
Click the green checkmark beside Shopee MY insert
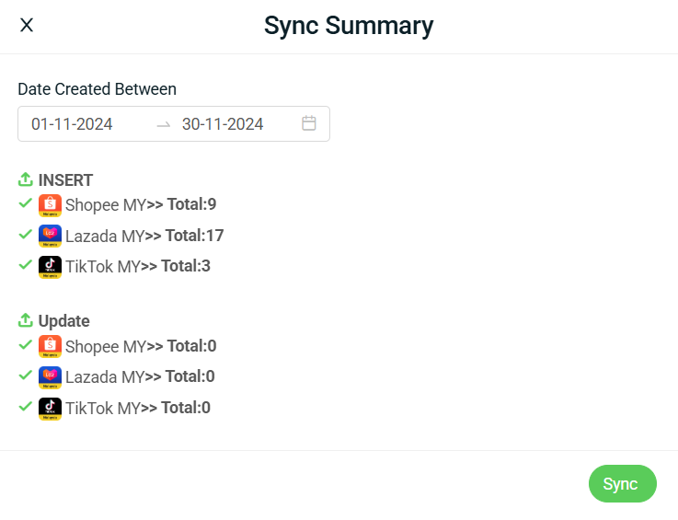[x=26, y=203]
